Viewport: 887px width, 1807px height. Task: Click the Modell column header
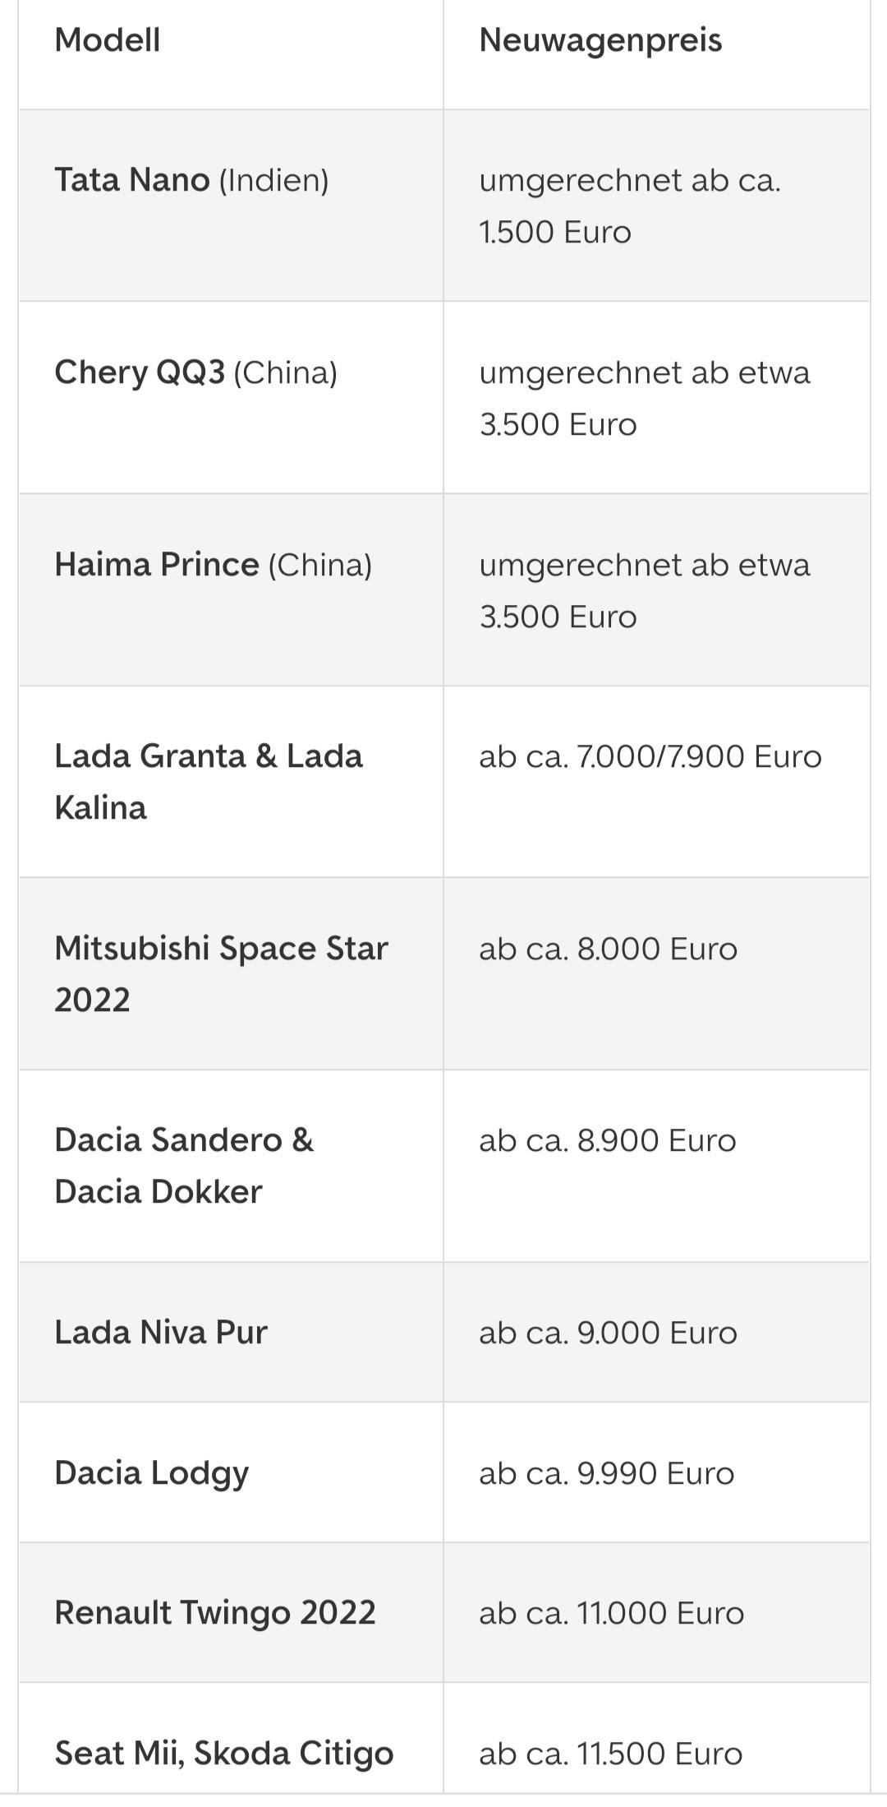pos(108,40)
